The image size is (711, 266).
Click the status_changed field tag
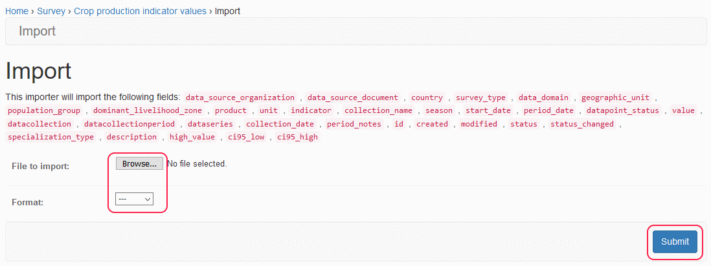[582, 124]
